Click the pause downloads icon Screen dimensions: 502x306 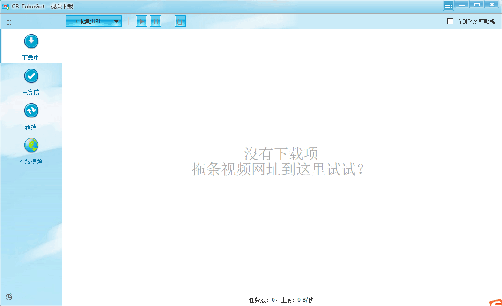(155, 21)
